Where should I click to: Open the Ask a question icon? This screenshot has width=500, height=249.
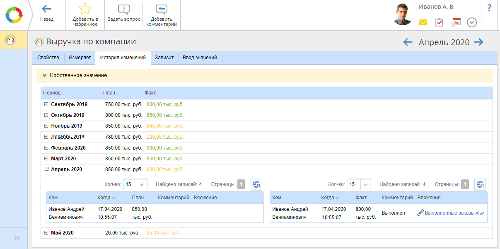(123, 10)
